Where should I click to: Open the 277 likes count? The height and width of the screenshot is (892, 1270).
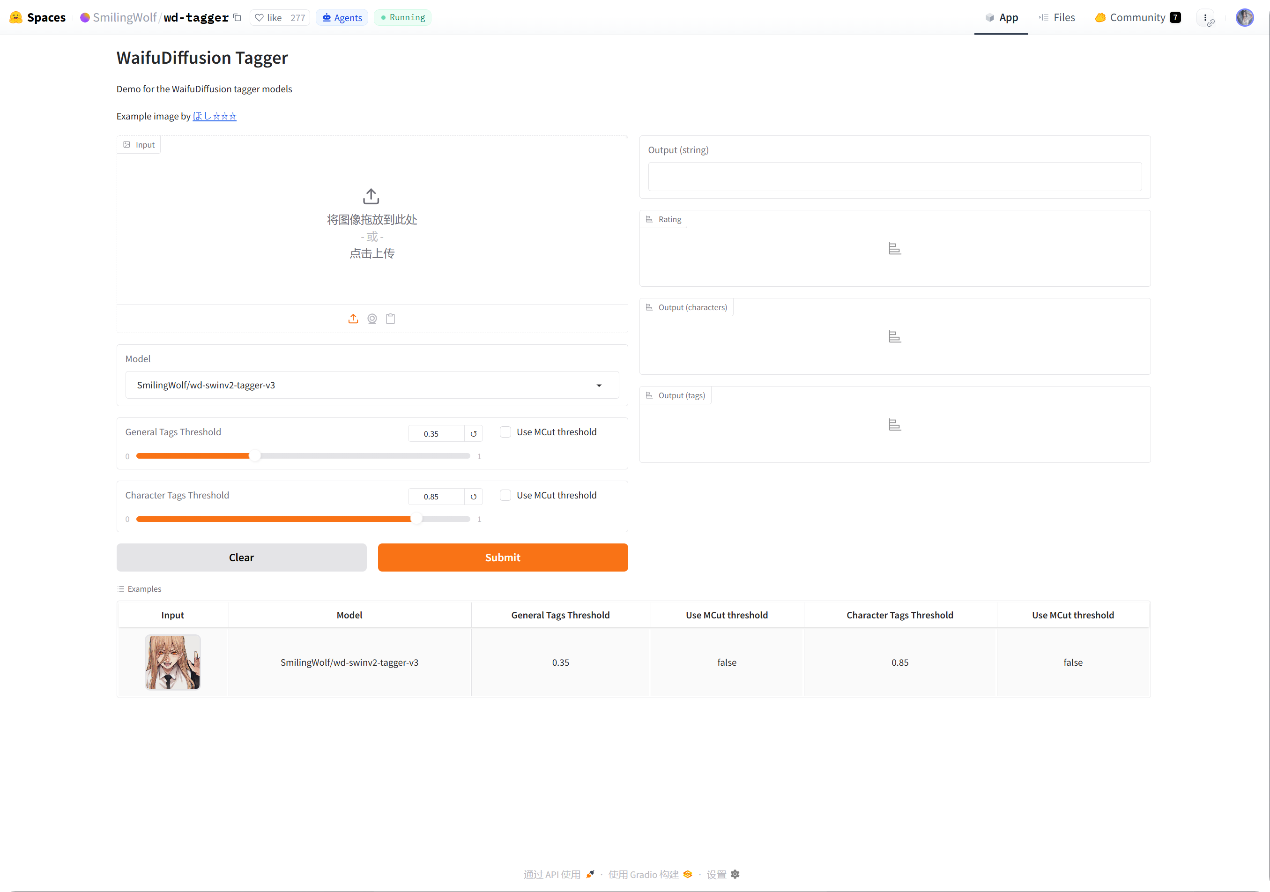pyautogui.click(x=297, y=18)
